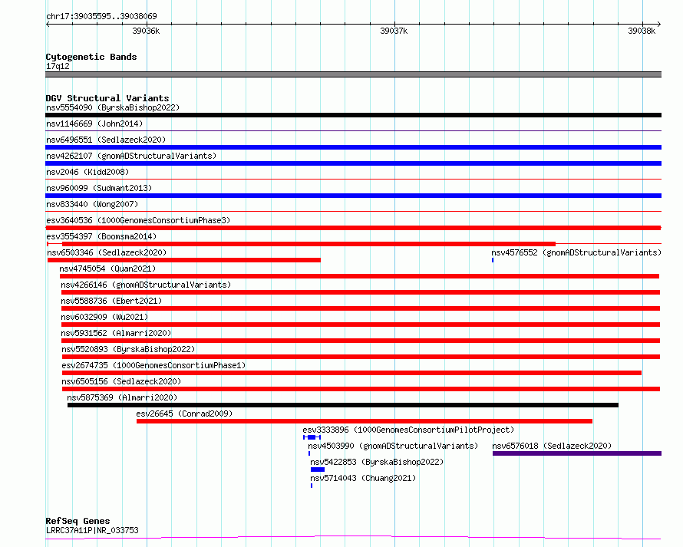Open variant nsv5422853 (ByrskaBishop2022) label

point(377,462)
